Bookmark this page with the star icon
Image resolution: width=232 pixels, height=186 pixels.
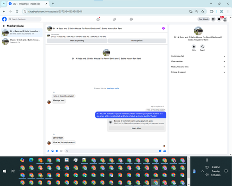[x=203, y=11]
